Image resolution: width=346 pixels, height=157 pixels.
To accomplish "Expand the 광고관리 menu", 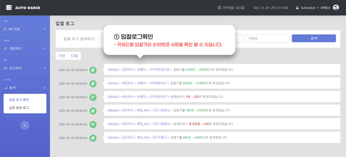I will 25,68.
